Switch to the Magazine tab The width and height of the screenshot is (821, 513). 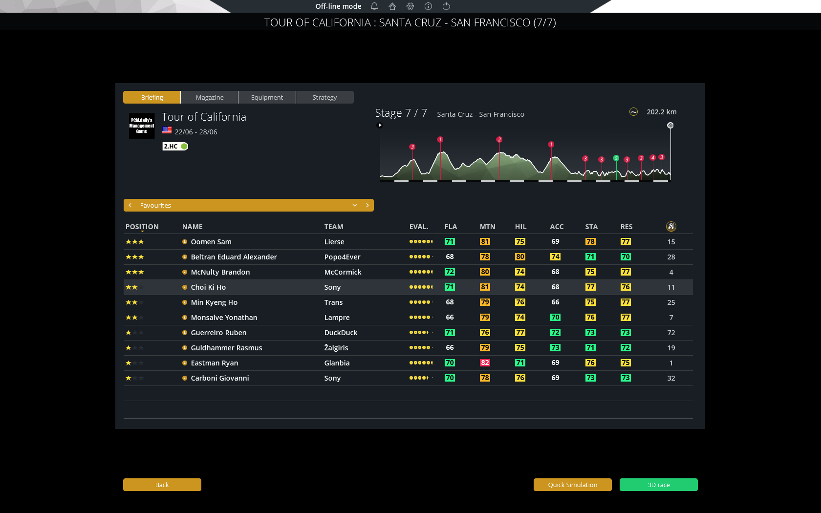click(210, 97)
